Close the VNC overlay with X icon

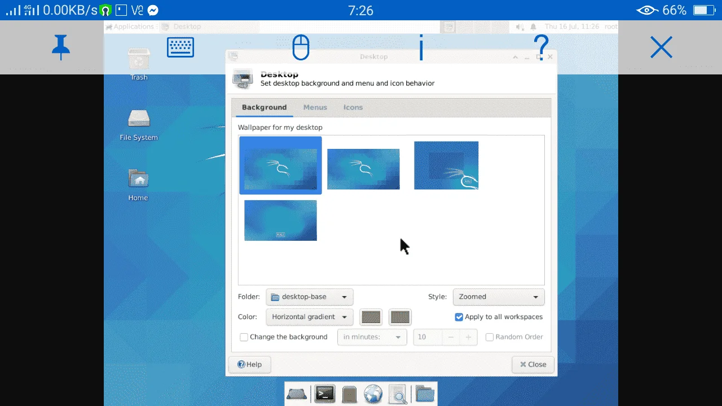(x=661, y=47)
